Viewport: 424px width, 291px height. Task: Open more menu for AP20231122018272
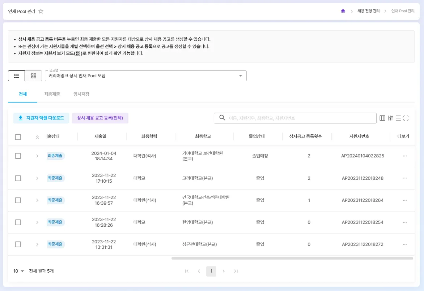click(x=405, y=244)
